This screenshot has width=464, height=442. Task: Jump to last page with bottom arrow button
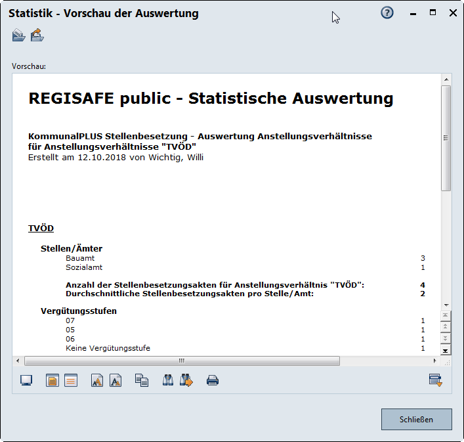coord(446,350)
